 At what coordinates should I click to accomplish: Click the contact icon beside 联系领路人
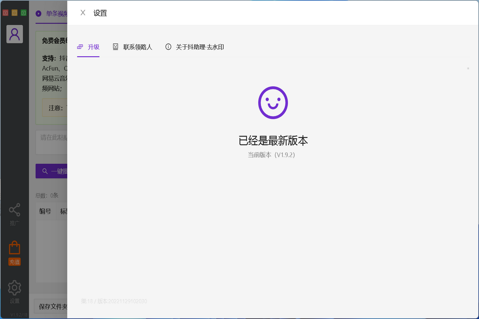point(116,46)
